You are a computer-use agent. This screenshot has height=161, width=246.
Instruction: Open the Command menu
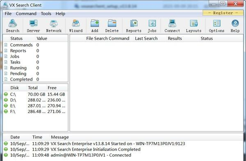tap(26, 13)
